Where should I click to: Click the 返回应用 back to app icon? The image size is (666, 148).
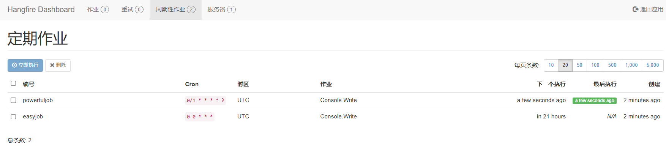point(635,9)
